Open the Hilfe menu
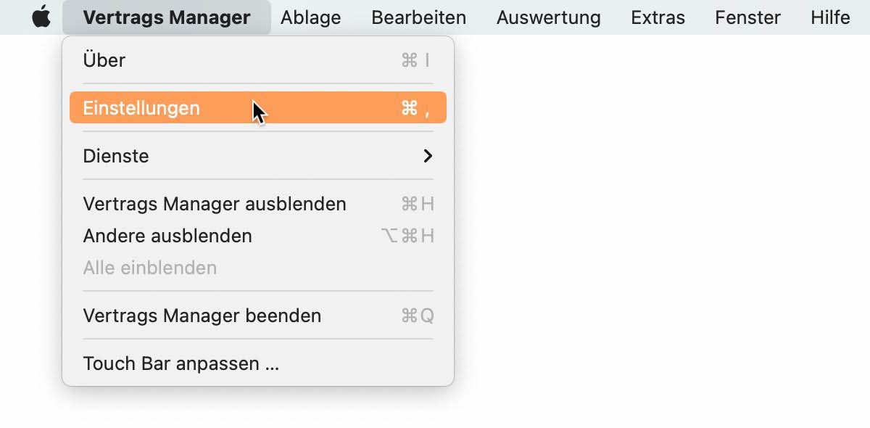Viewport: 870px width, 428px height. [830, 17]
